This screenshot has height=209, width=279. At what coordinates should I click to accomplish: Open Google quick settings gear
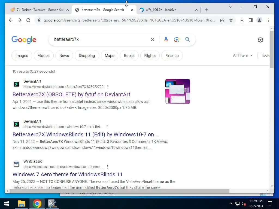tap(260, 40)
